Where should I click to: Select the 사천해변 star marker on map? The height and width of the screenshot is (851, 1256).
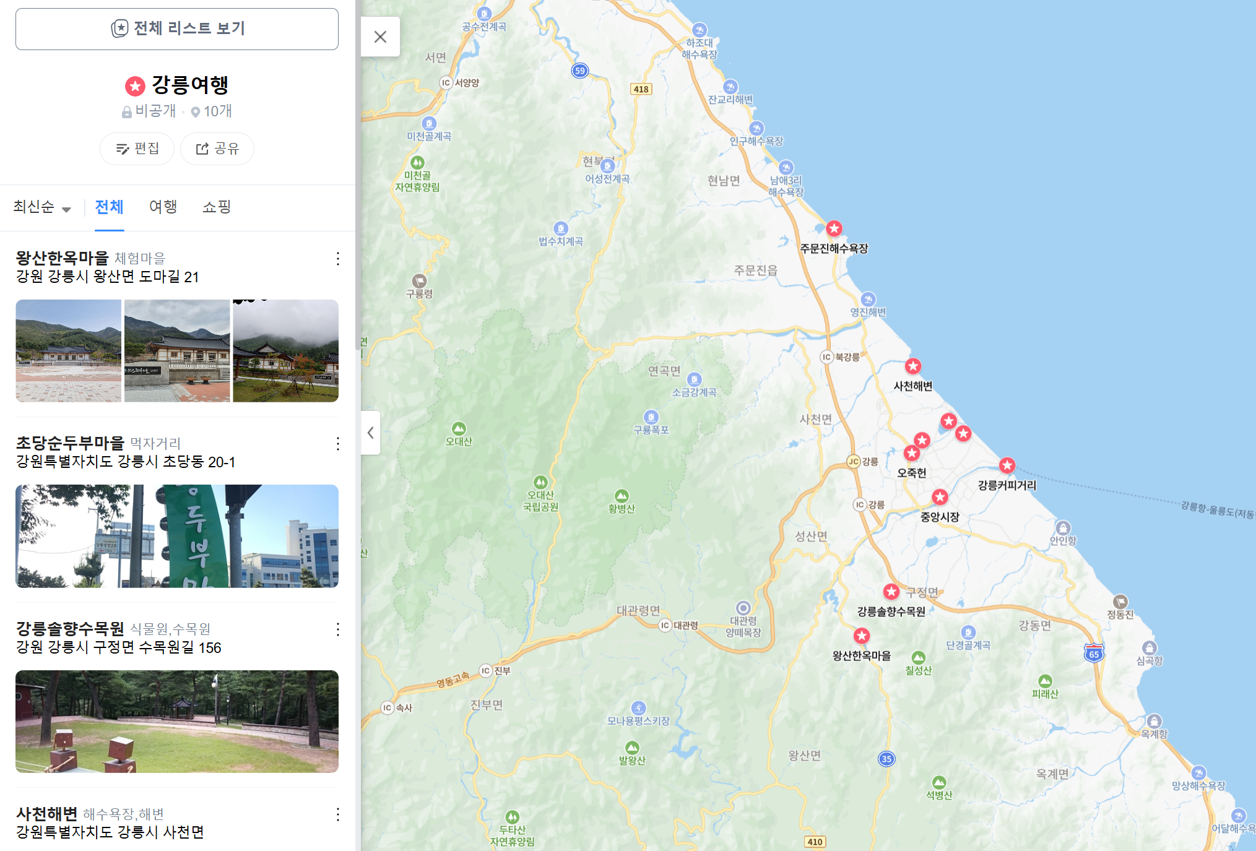coord(913,366)
